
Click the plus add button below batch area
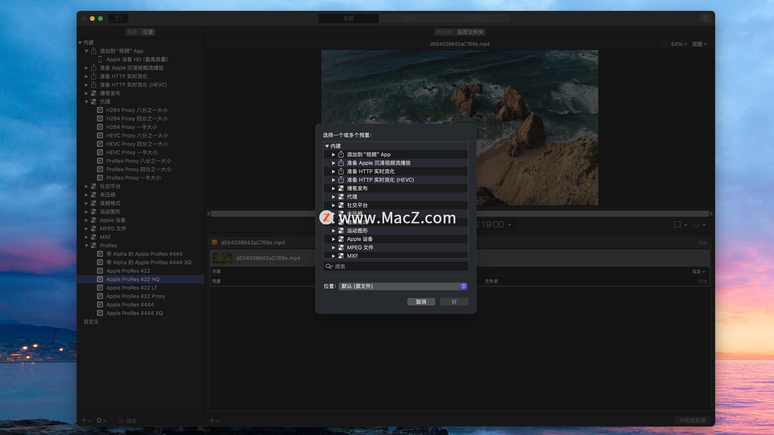[212, 420]
